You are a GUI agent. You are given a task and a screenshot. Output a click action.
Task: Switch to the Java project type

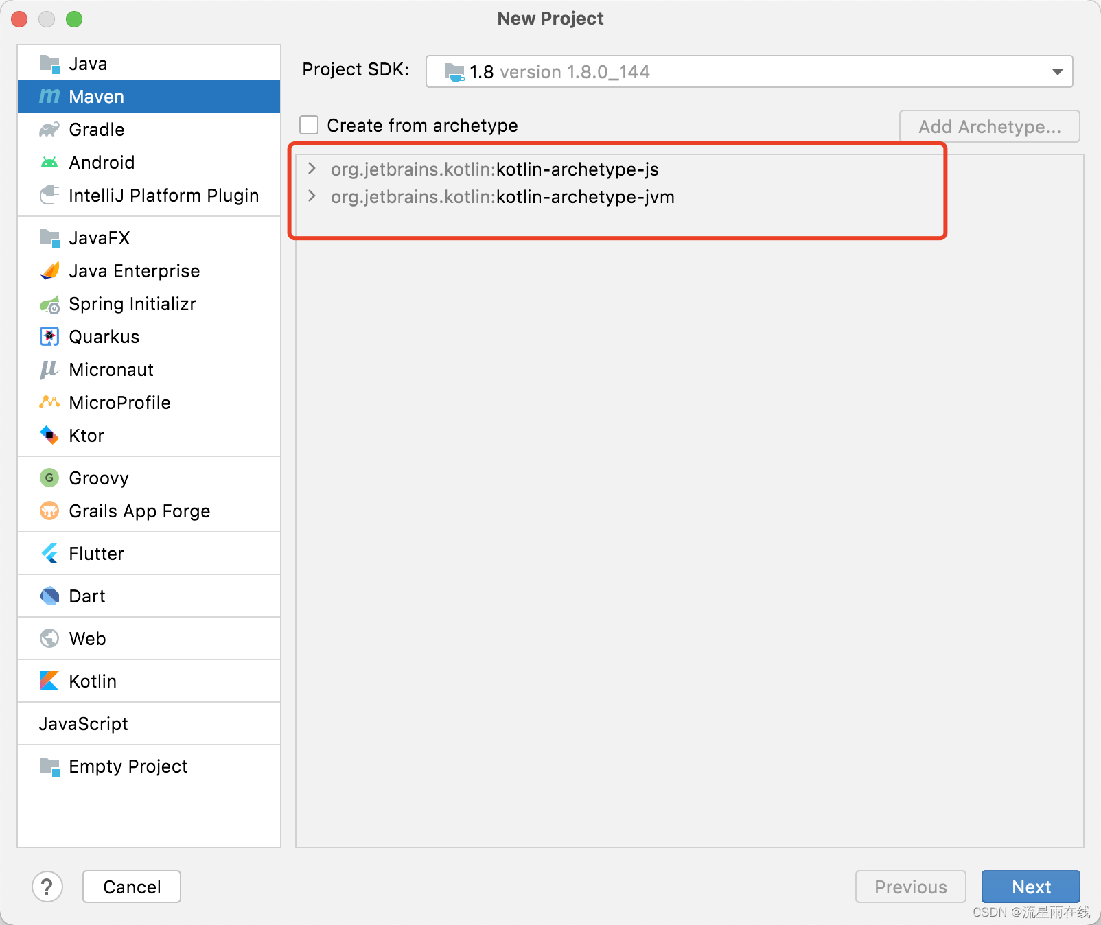pyautogui.click(x=149, y=64)
